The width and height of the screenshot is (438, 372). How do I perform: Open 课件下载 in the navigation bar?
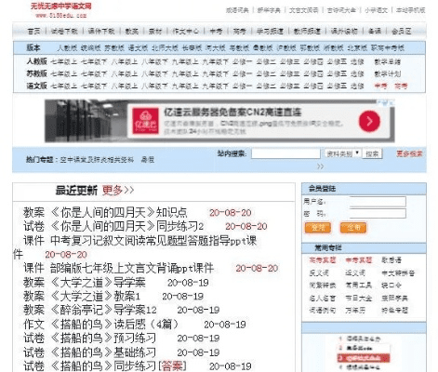click(x=101, y=32)
